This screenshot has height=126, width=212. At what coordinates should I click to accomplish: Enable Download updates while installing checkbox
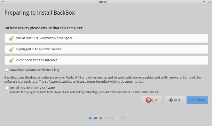[x=7, y=70]
